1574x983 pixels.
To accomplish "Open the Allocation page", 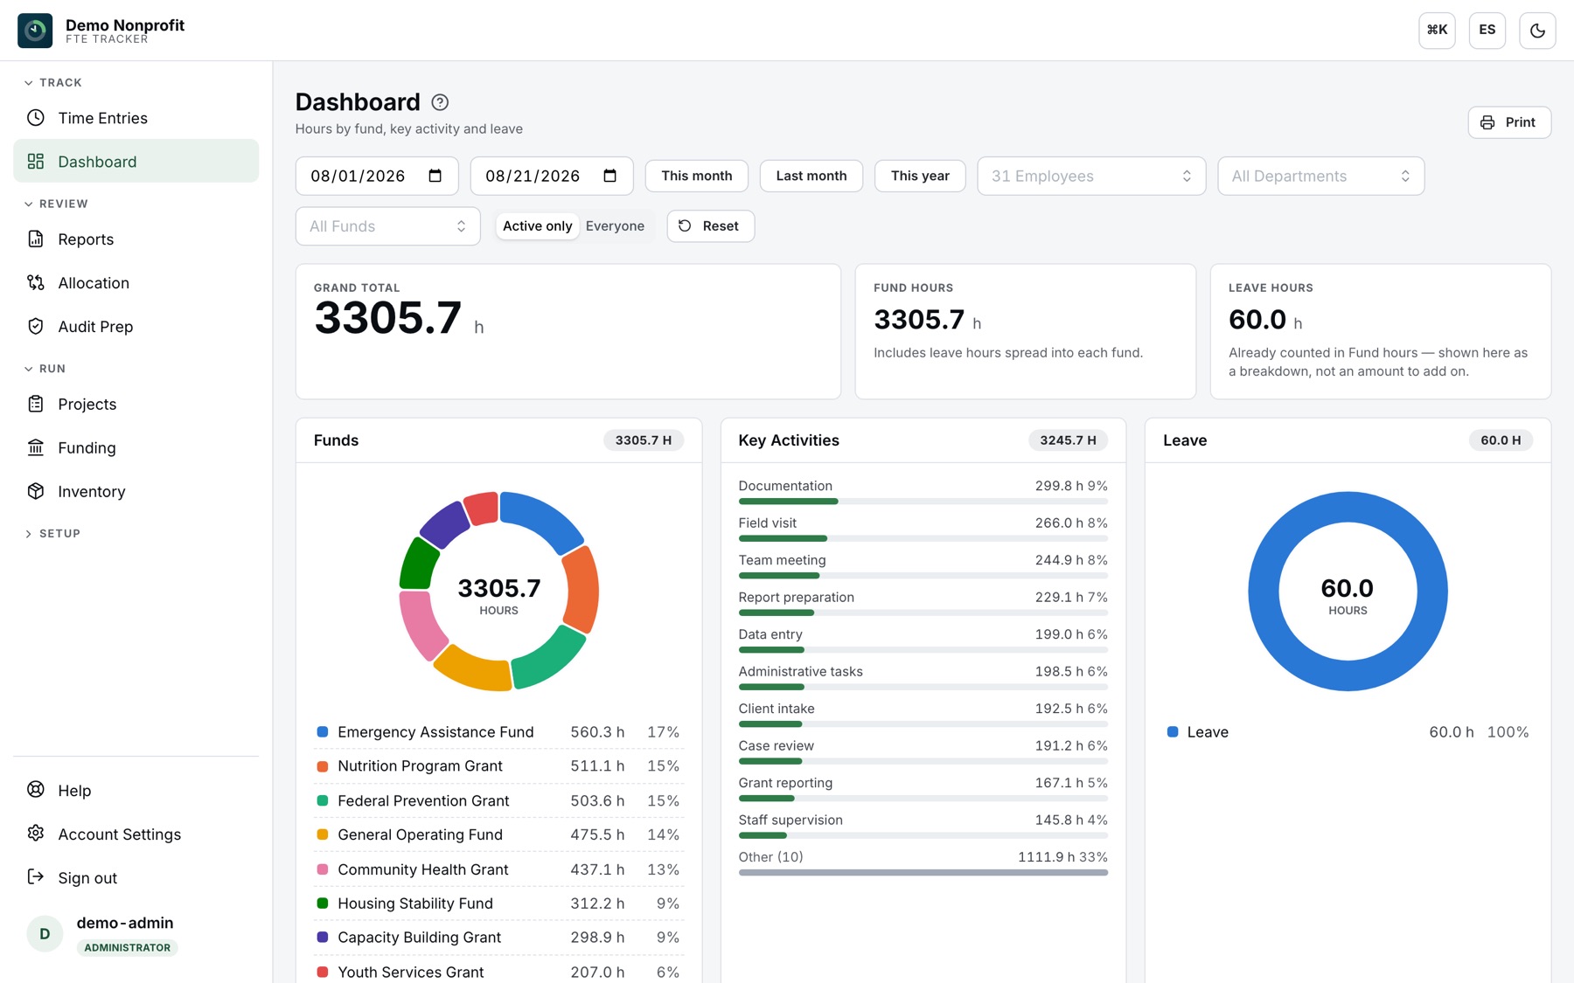I will click(136, 283).
